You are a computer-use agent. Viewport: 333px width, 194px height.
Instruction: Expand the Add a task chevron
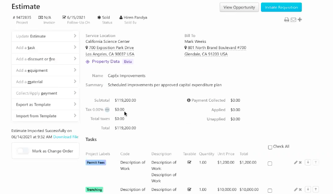coord(75,47)
